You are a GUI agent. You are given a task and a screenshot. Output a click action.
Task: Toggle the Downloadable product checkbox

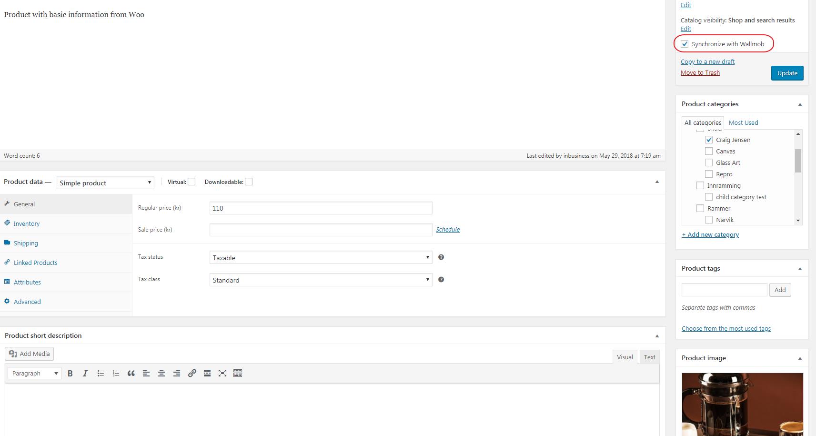tap(249, 182)
